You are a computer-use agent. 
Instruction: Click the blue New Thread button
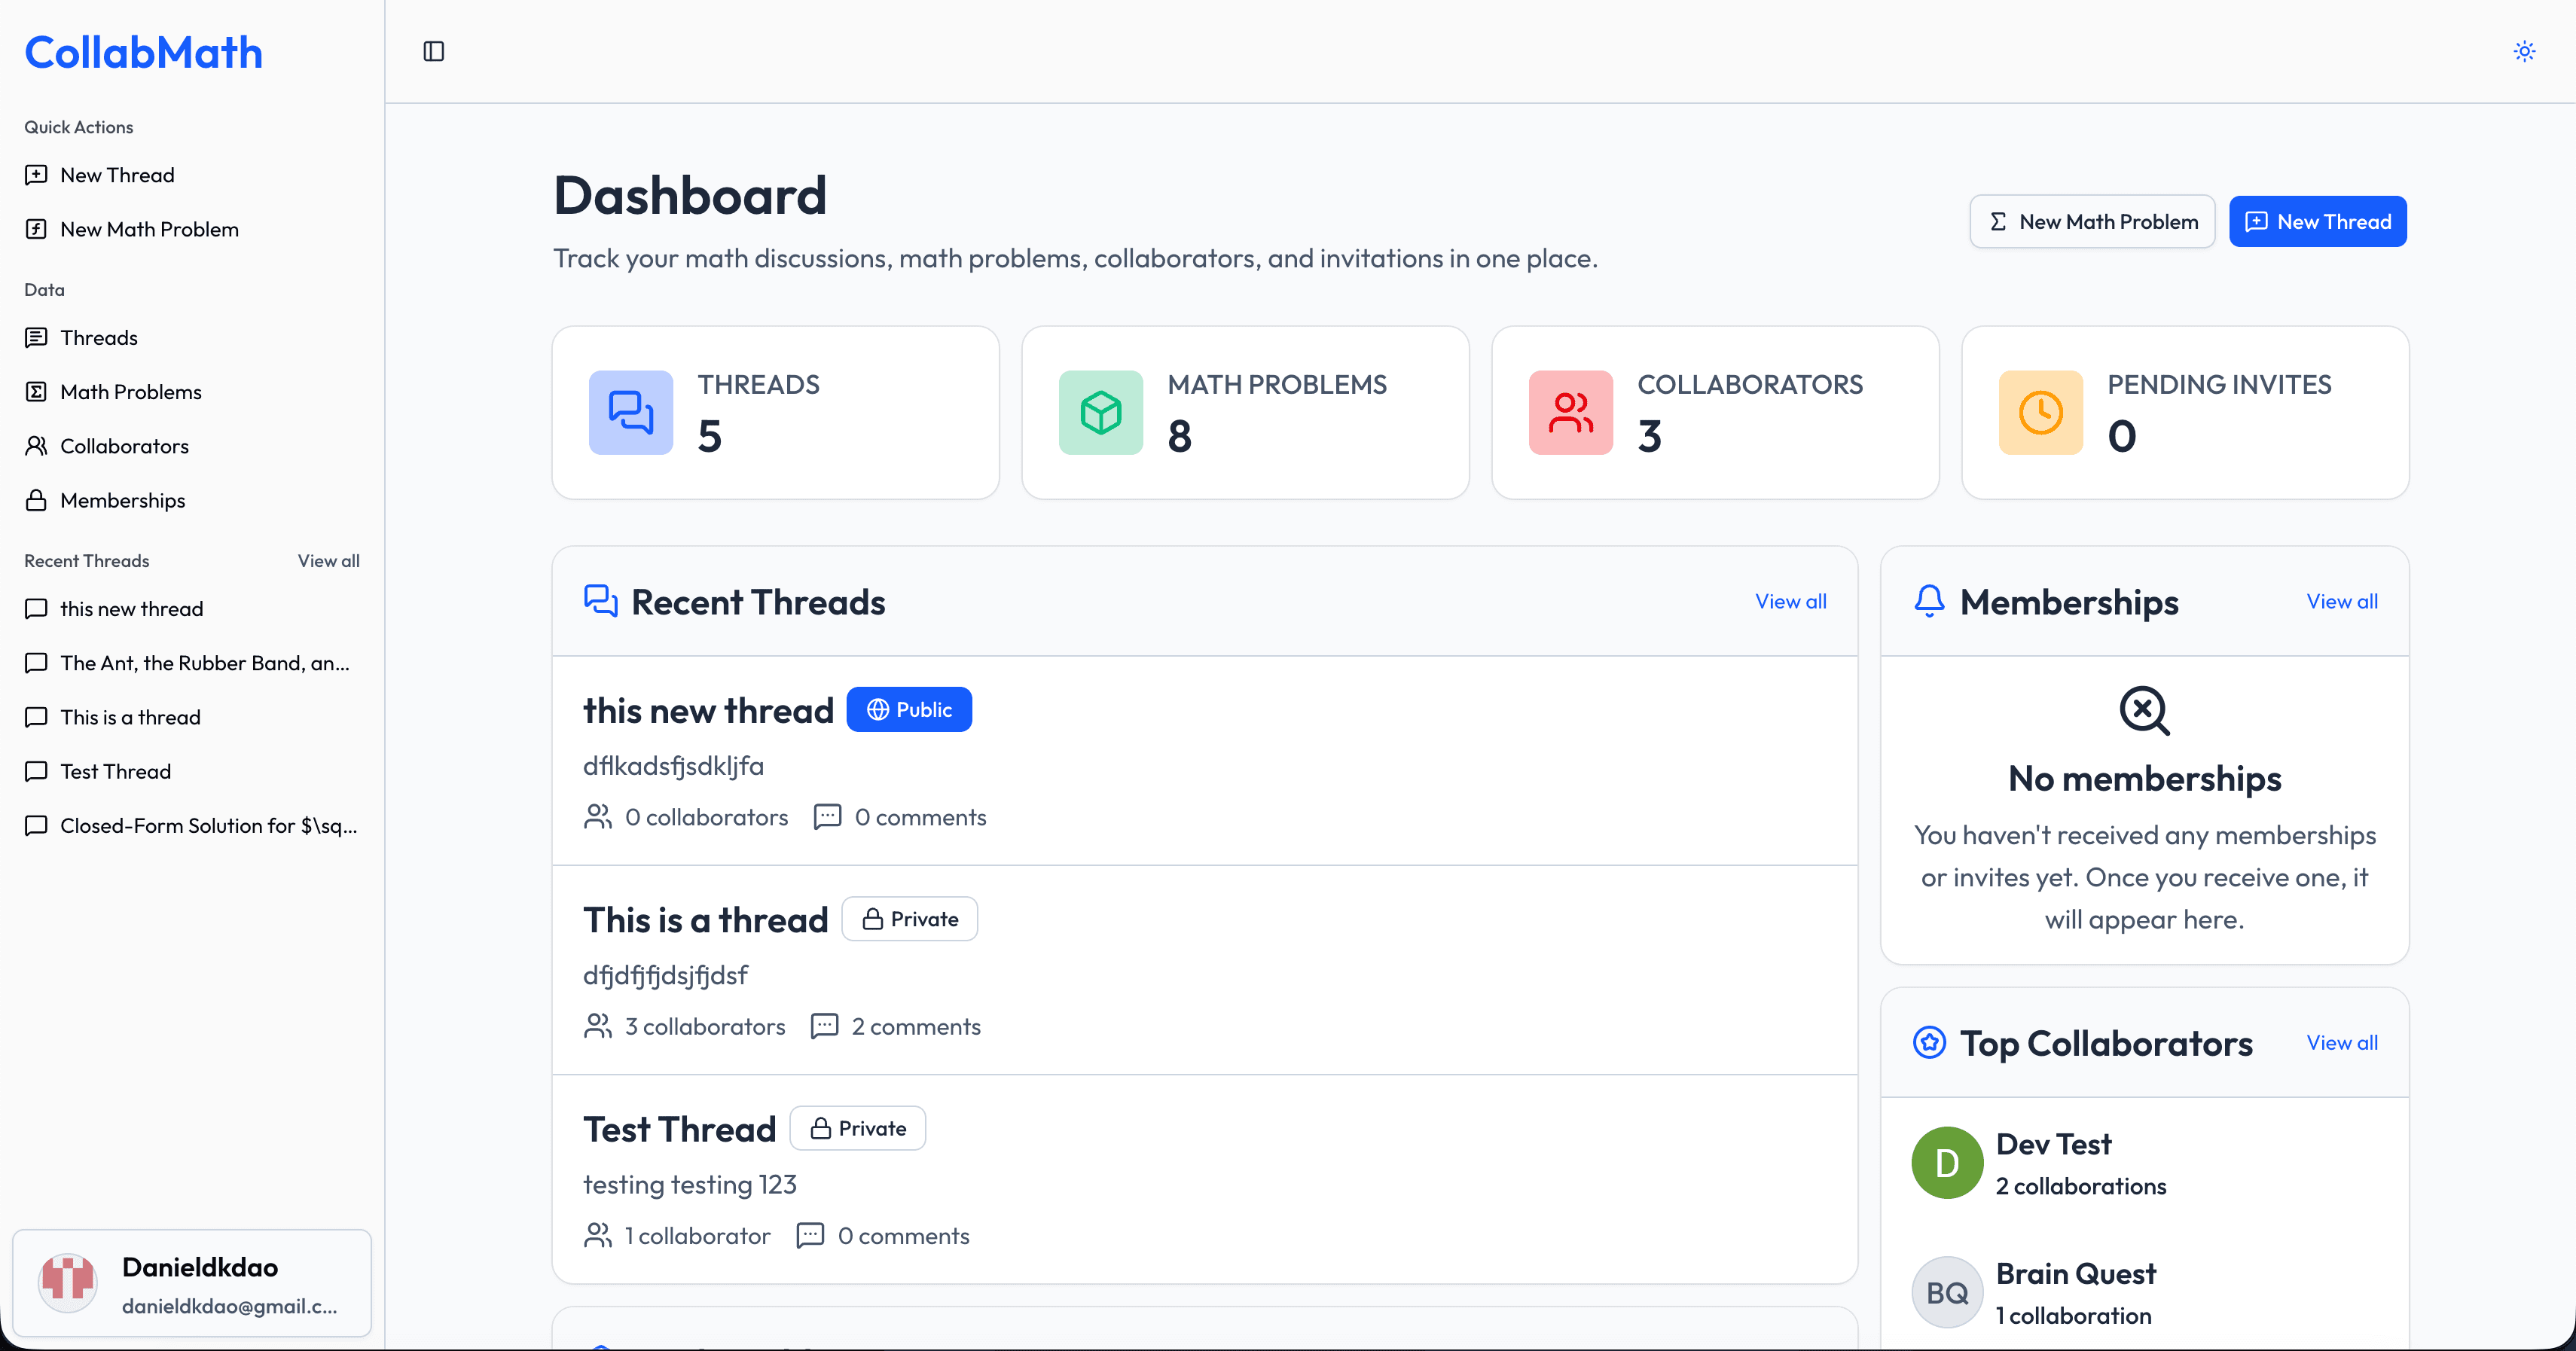(x=2317, y=221)
